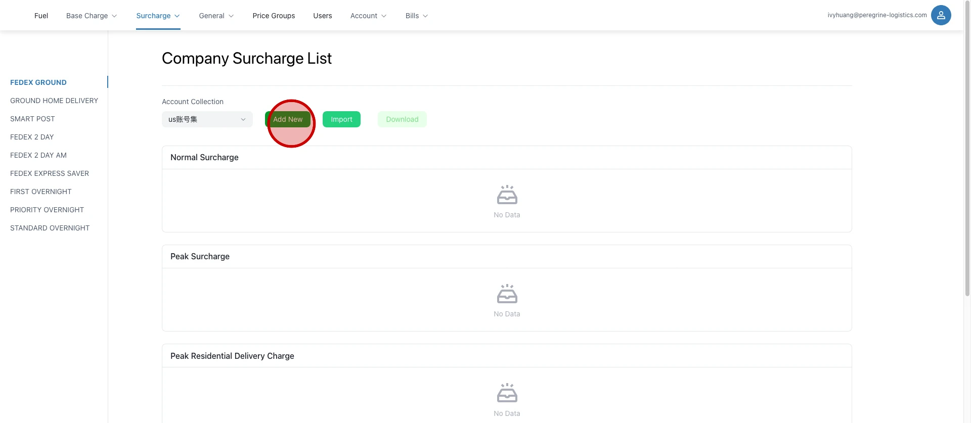971x423 pixels.
Task: Click the page vertical scrollbar
Action: [967, 152]
